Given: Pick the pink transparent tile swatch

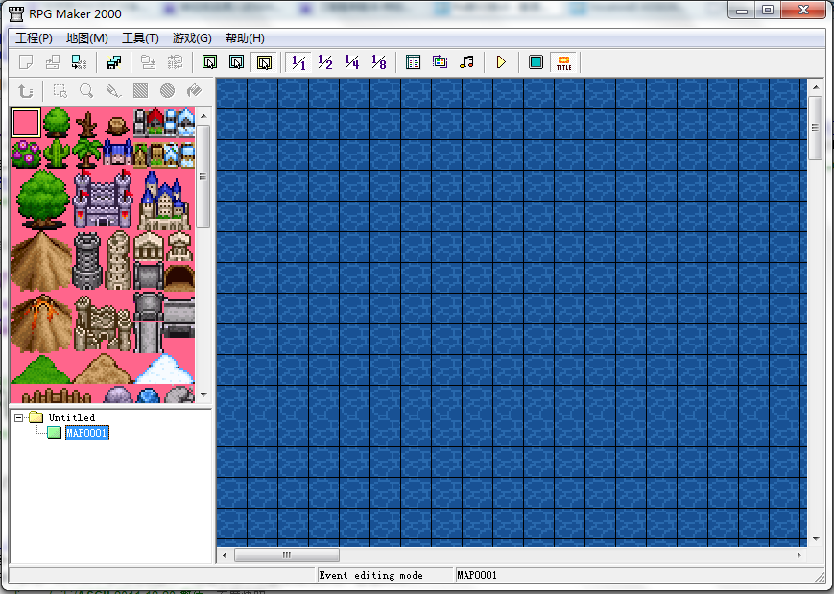Looking at the screenshot, I should point(26,123).
